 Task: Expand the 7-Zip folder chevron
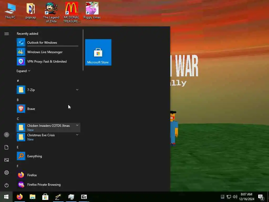pyautogui.click(x=77, y=90)
